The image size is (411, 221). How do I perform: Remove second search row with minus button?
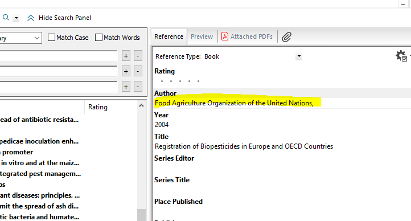138,71
